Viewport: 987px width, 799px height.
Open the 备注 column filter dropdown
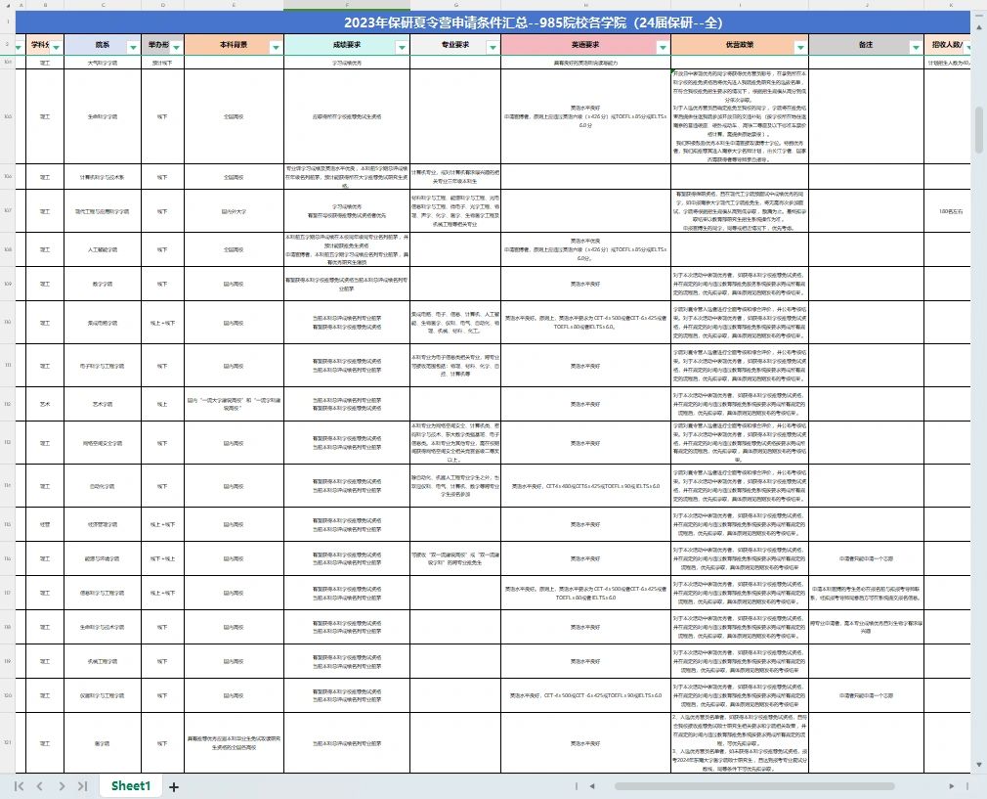(916, 47)
